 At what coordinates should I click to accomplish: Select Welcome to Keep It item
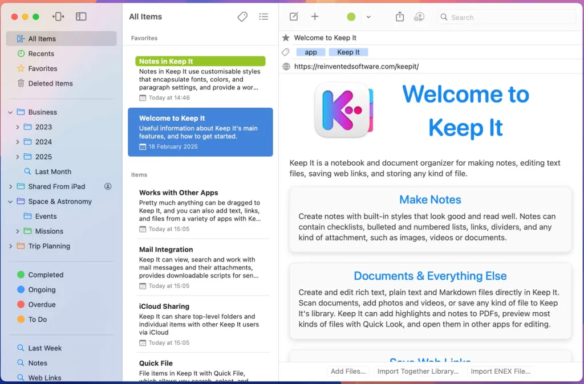pos(200,132)
